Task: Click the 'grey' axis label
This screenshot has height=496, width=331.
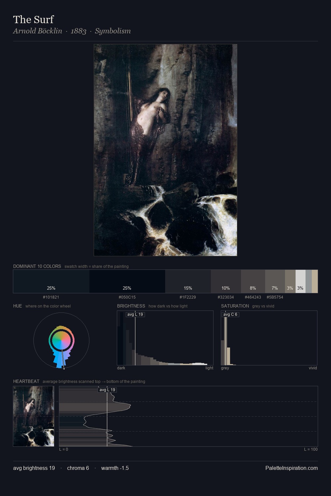Action: (225, 368)
